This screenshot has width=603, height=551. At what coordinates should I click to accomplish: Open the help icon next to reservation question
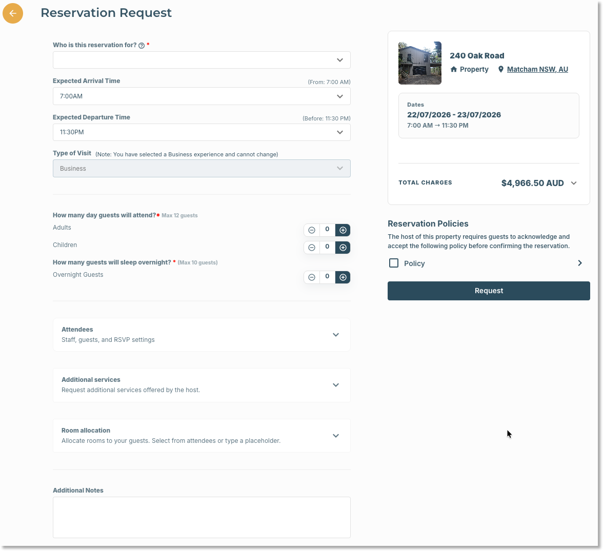pos(142,46)
